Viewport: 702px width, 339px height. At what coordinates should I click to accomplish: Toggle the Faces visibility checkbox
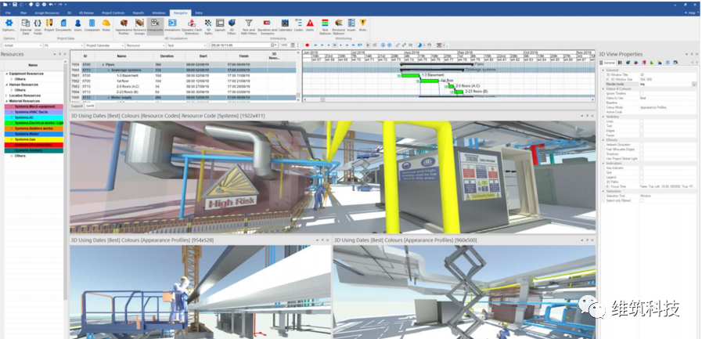(x=642, y=135)
